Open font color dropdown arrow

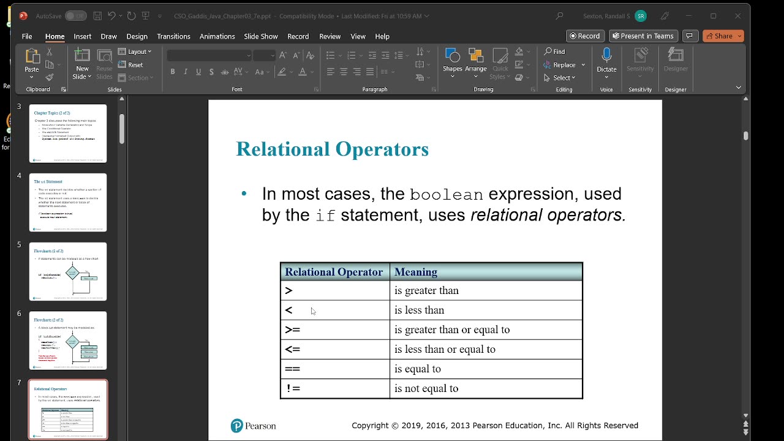point(312,72)
